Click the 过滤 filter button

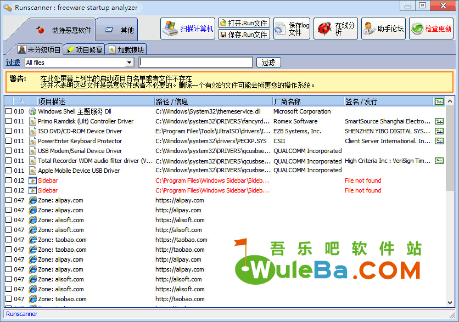[x=268, y=63]
